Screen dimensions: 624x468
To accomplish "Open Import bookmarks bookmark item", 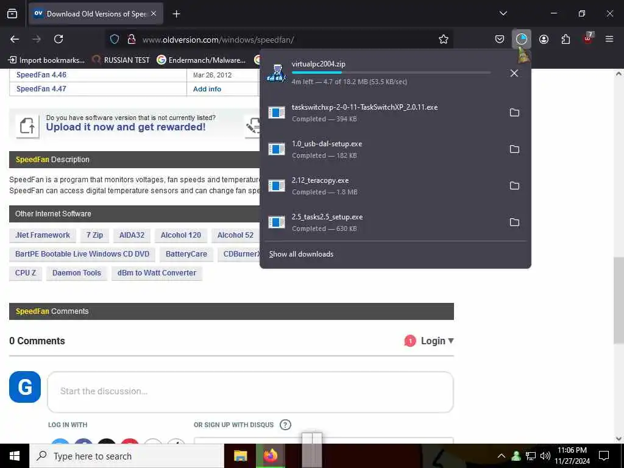I will [46, 60].
